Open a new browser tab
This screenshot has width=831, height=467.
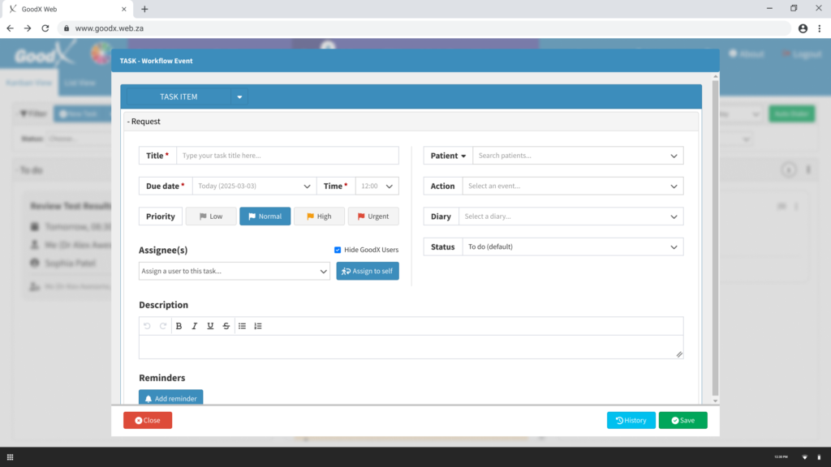tap(144, 9)
